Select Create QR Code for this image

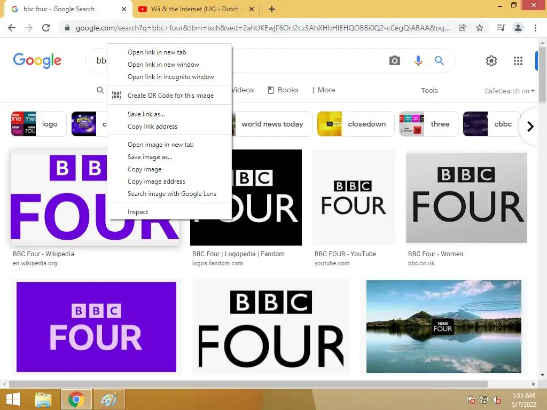pos(169,96)
